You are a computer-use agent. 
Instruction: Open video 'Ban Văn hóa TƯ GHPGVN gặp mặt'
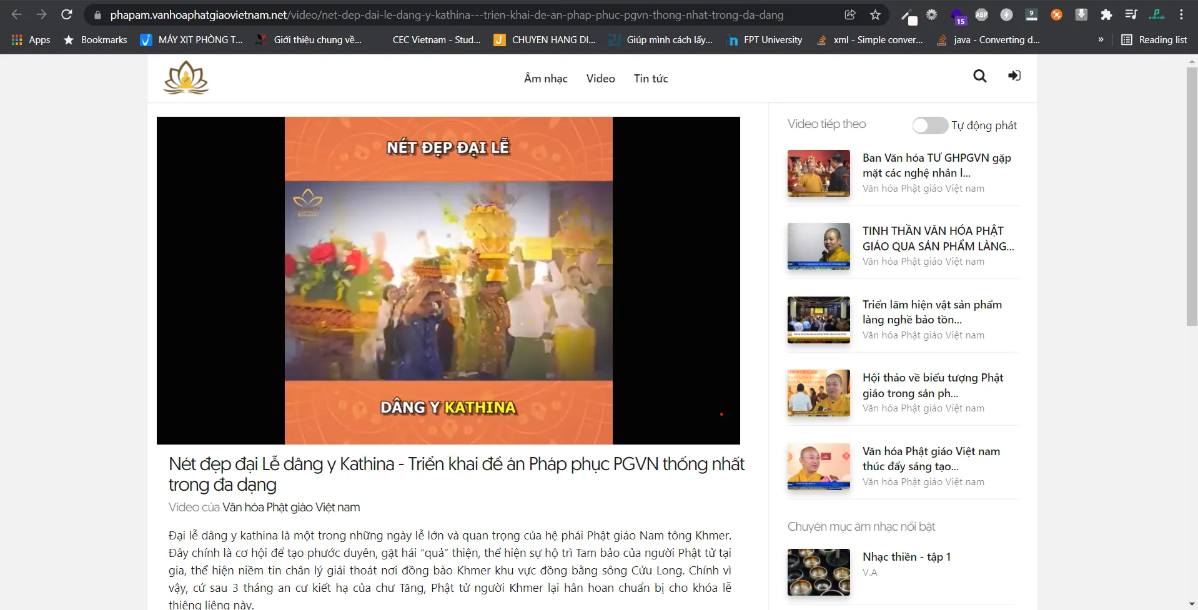coord(937,165)
